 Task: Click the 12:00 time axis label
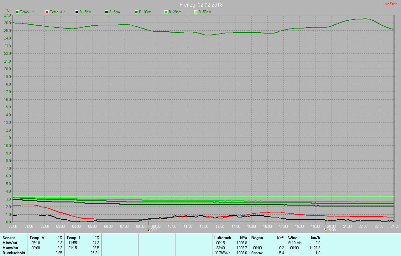tap(204, 226)
